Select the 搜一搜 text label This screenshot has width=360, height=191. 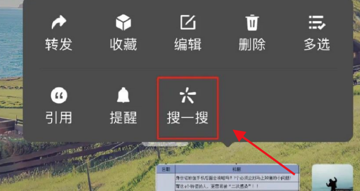[x=188, y=118]
